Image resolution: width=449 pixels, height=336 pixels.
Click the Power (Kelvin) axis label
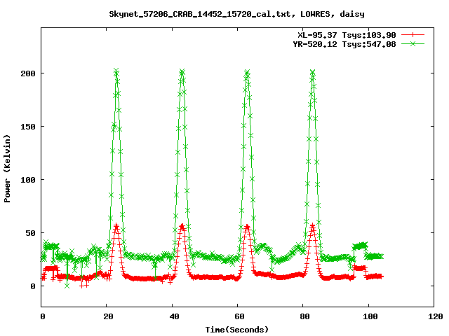click(x=7, y=169)
